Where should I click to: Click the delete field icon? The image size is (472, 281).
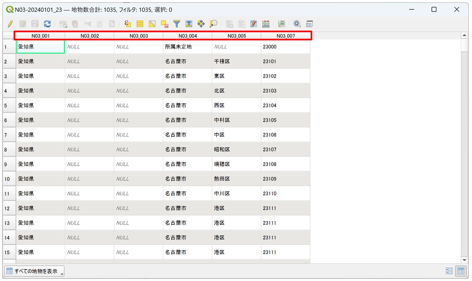point(242,24)
